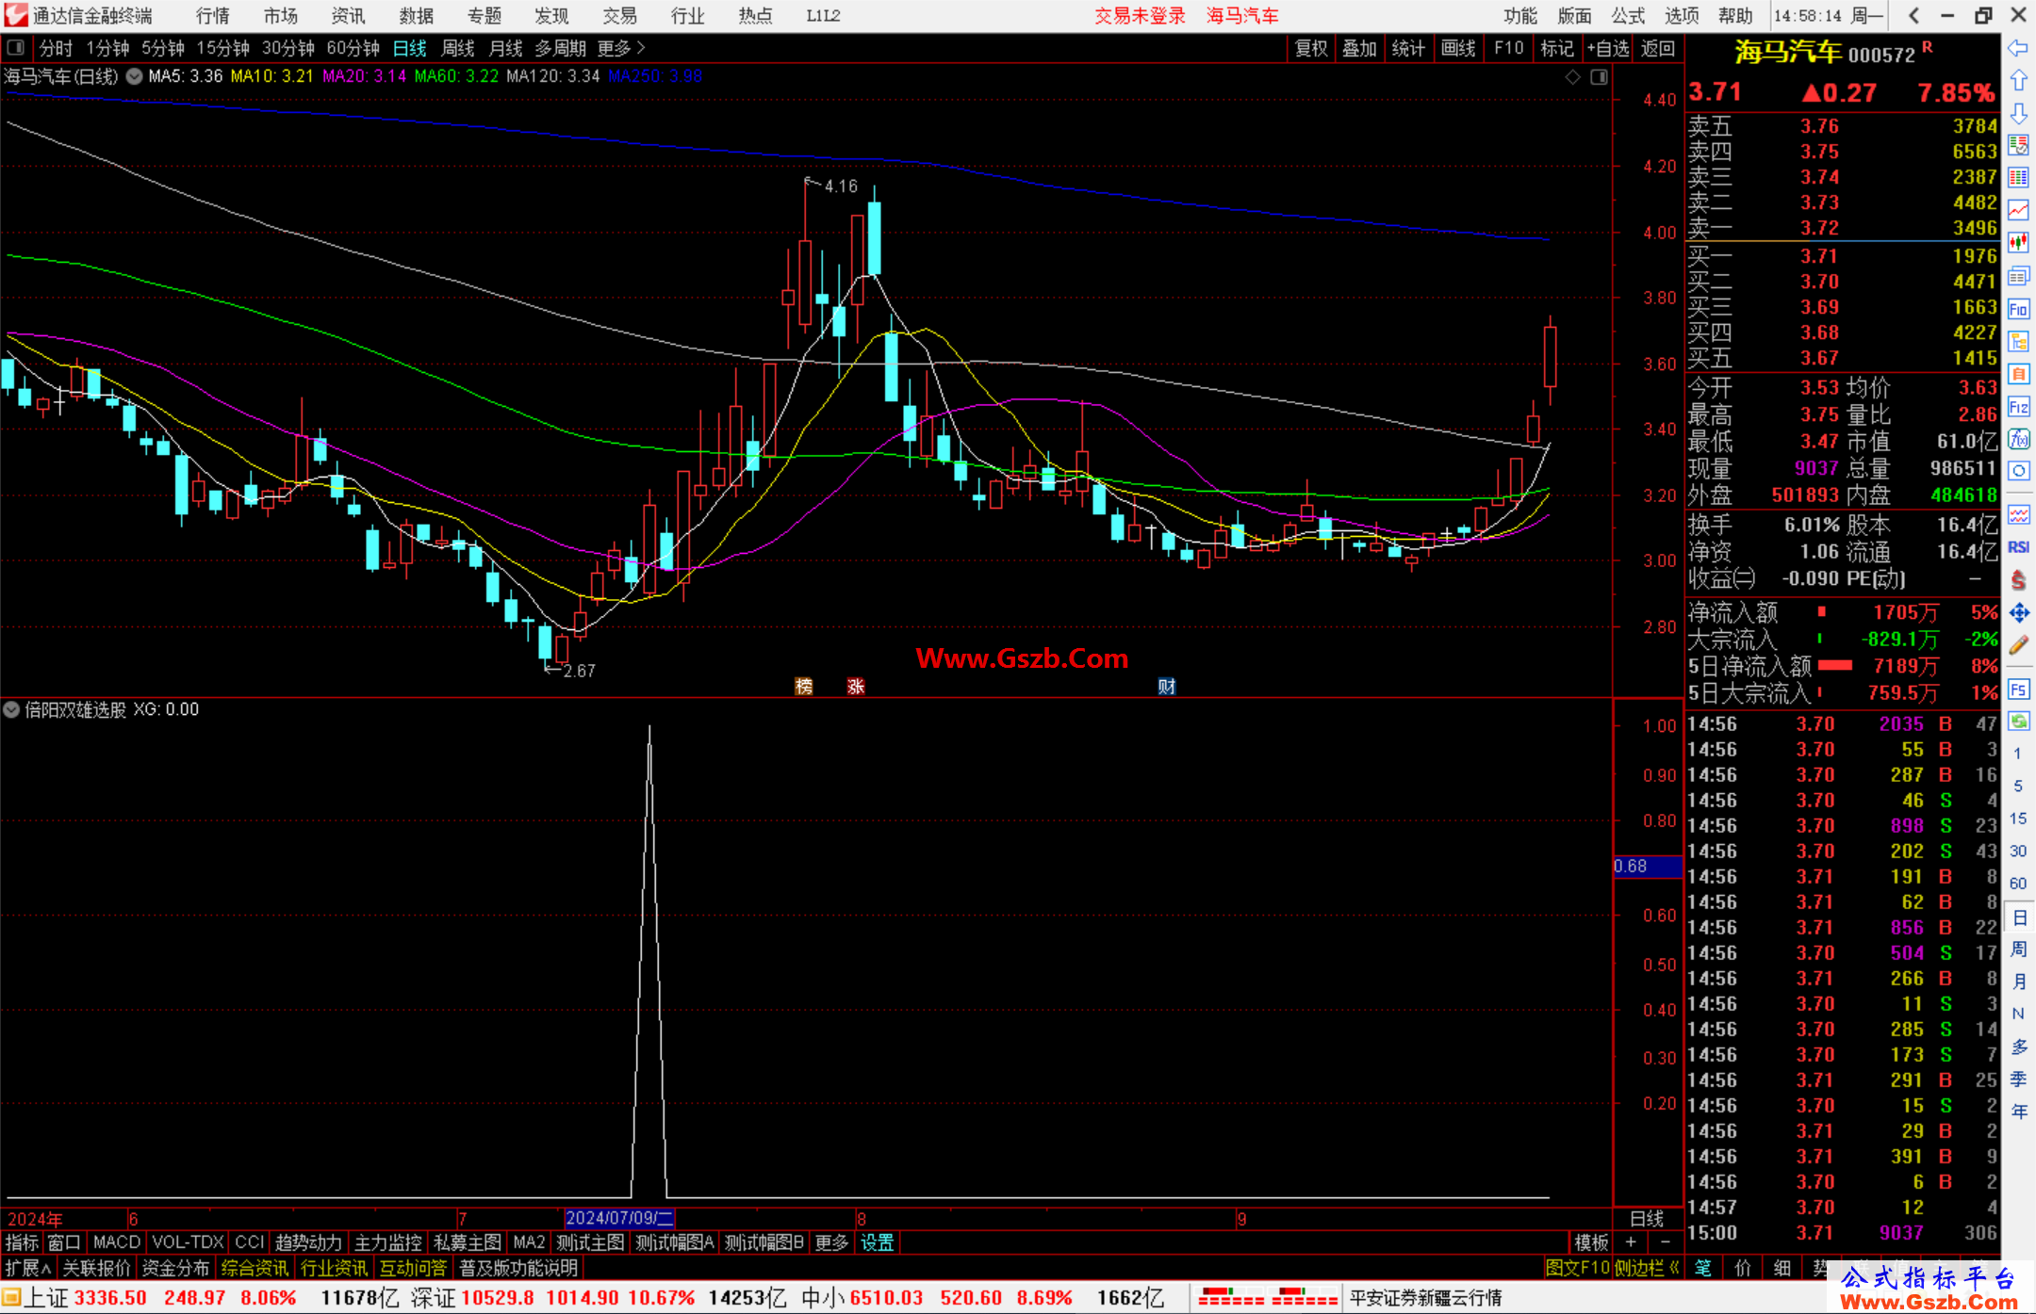Screen dimensions: 2036x1314
Task: Switch to the VOL-TDX indicator tab
Action: point(188,1242)
